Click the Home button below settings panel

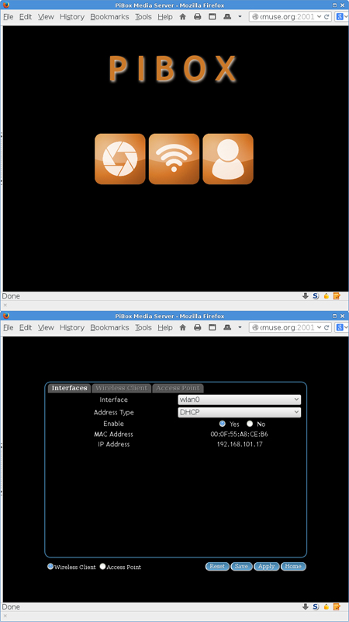click(294, 567)
